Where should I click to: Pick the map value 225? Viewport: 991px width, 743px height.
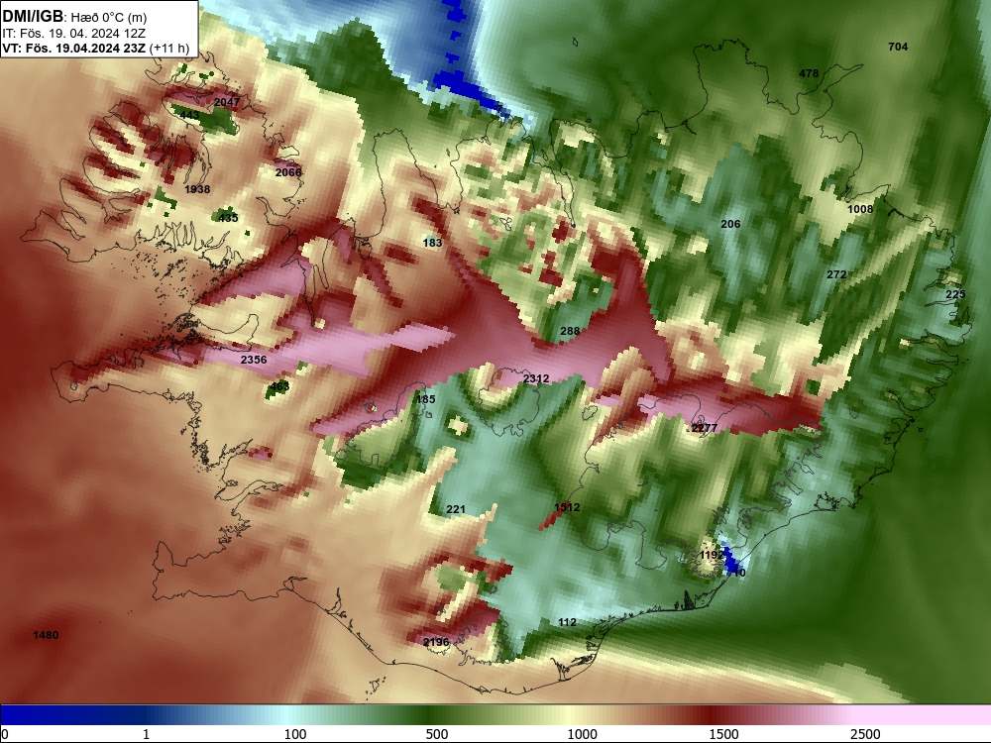[955, 294]
